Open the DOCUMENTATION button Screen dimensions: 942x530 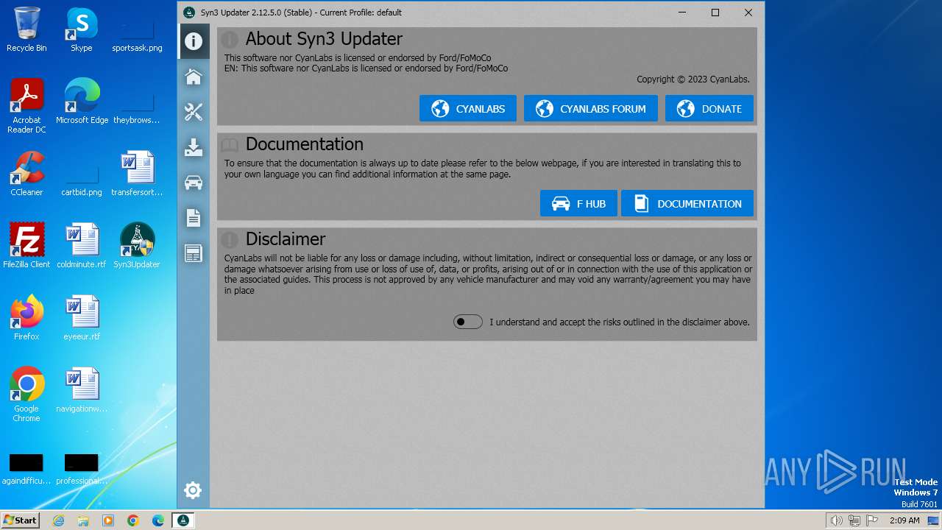(x=687, y=204)
